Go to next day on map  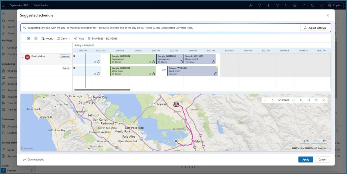click(273, 100)
